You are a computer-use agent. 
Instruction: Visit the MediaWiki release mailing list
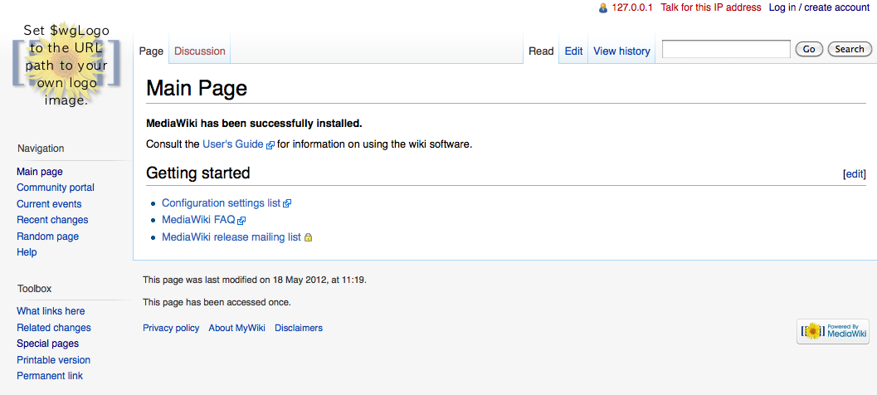click(x=231, y=237)
